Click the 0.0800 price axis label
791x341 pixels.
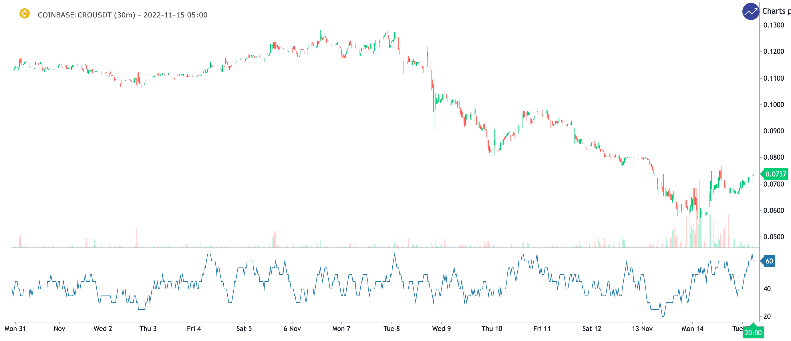click(x=774, y=157)
